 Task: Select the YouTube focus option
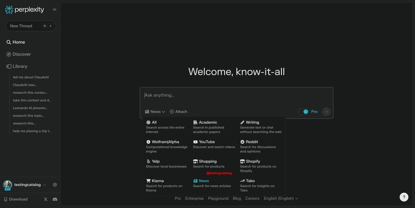tap(207, 142)
